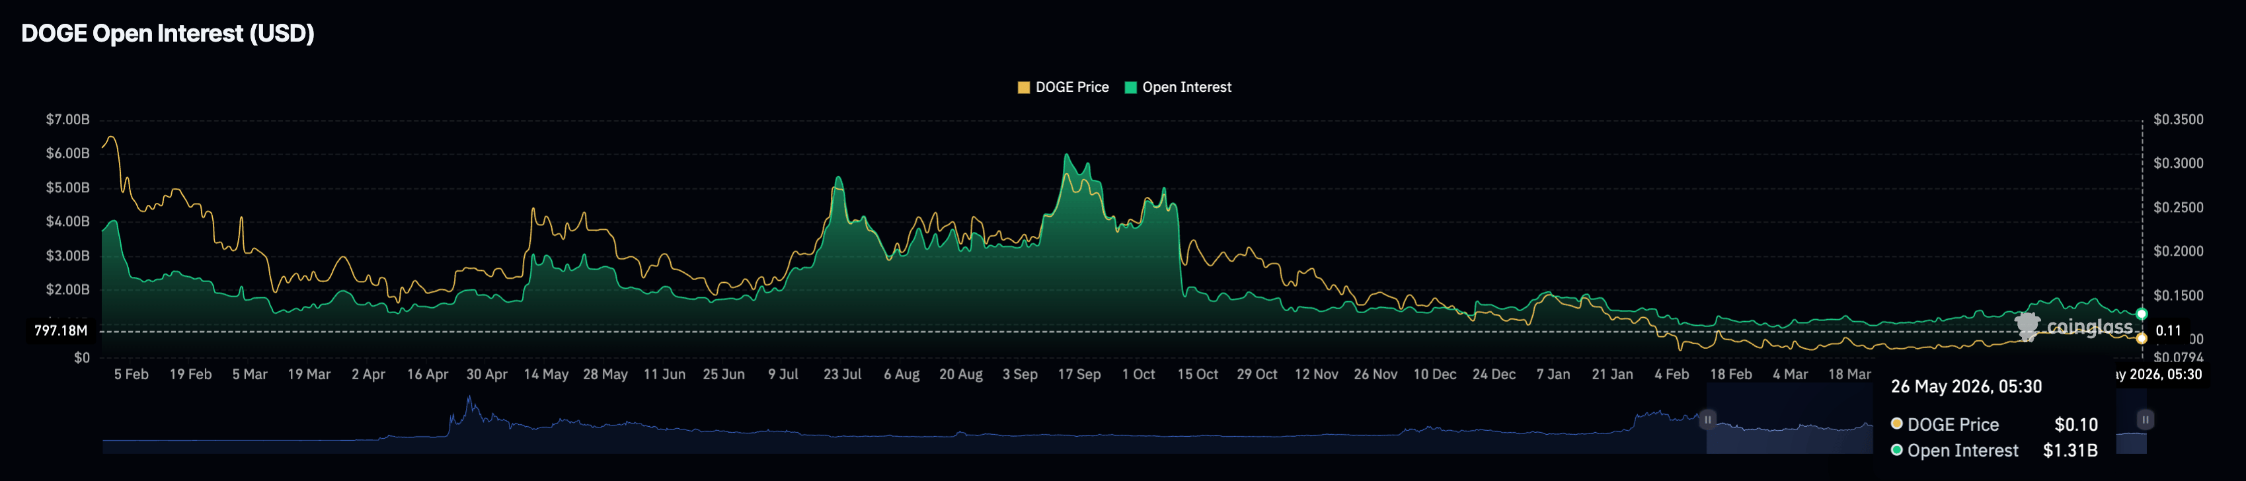Toggle the Open Interest legend series
2246x481 pixels.
1178,87
